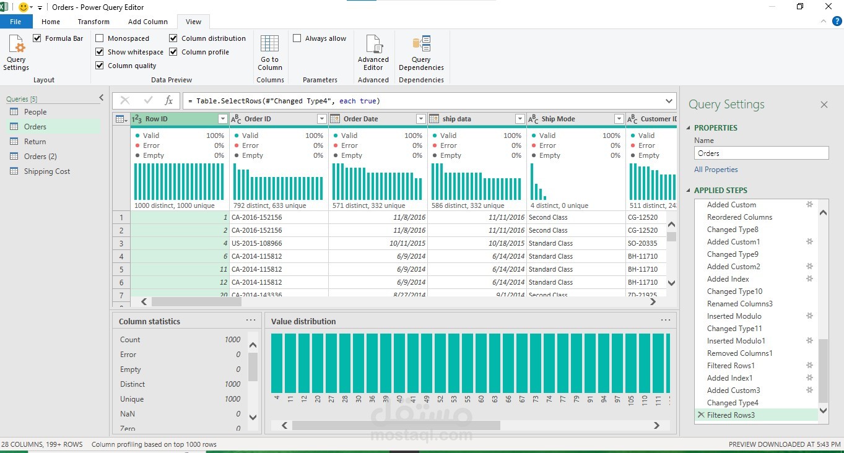
Task: Click the Row ID data type icon
Action: 138,119
